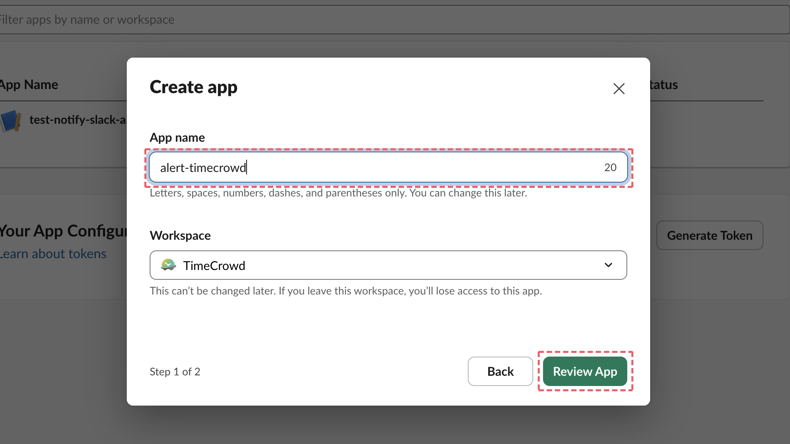Image resolution: width=790 pixels, height=444 pixels.
Task: Click the Review App button
Action: point(585,371)
